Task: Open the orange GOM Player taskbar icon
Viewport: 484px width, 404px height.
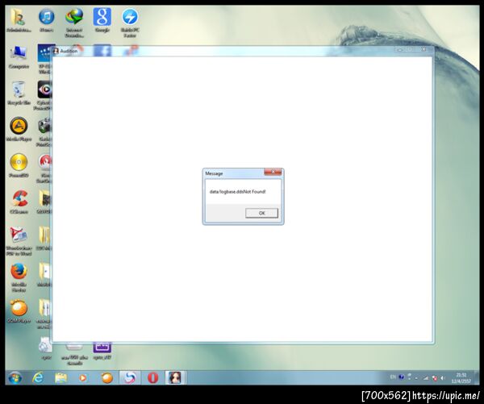Action: point(106,377)
